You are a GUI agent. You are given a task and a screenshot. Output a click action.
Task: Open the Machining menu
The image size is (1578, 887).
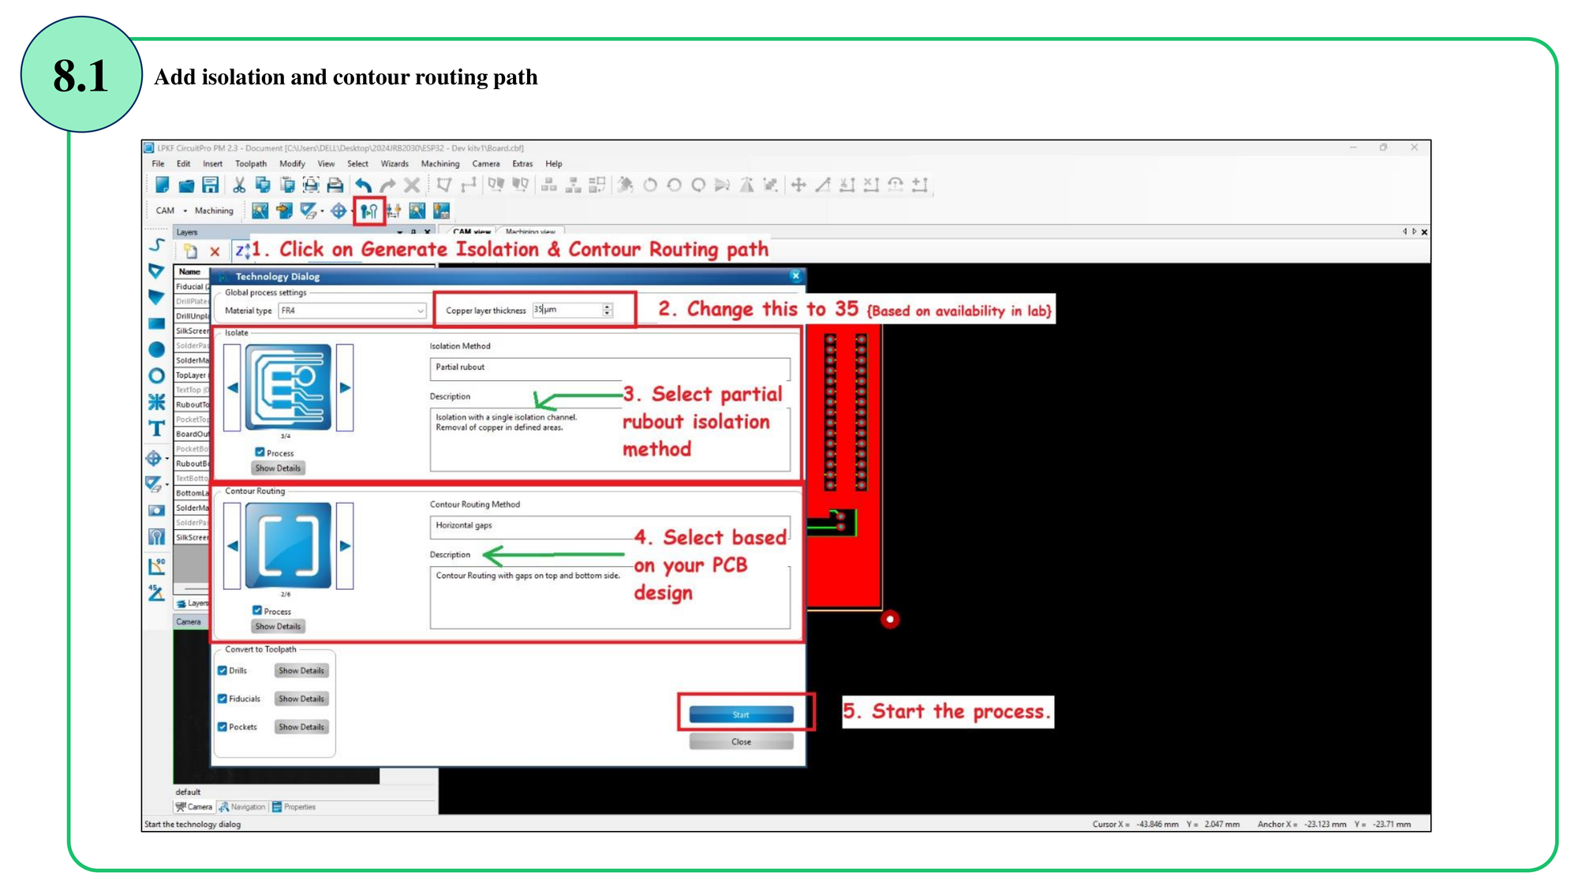pyautogui.click(x=440, y=164)
